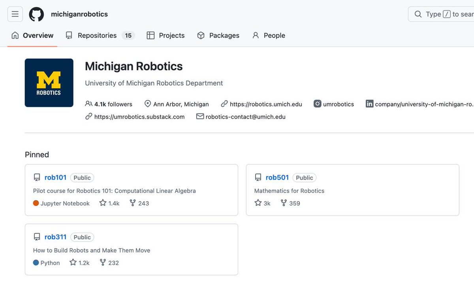This screenshot has height=288, width=474.
Task: Click the blue Python language dot
Action: click(x=36, y=263)
